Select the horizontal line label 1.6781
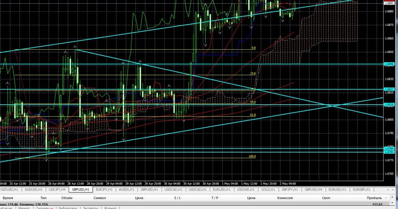The width and height of the screenshot is (398, 209). 389,152
